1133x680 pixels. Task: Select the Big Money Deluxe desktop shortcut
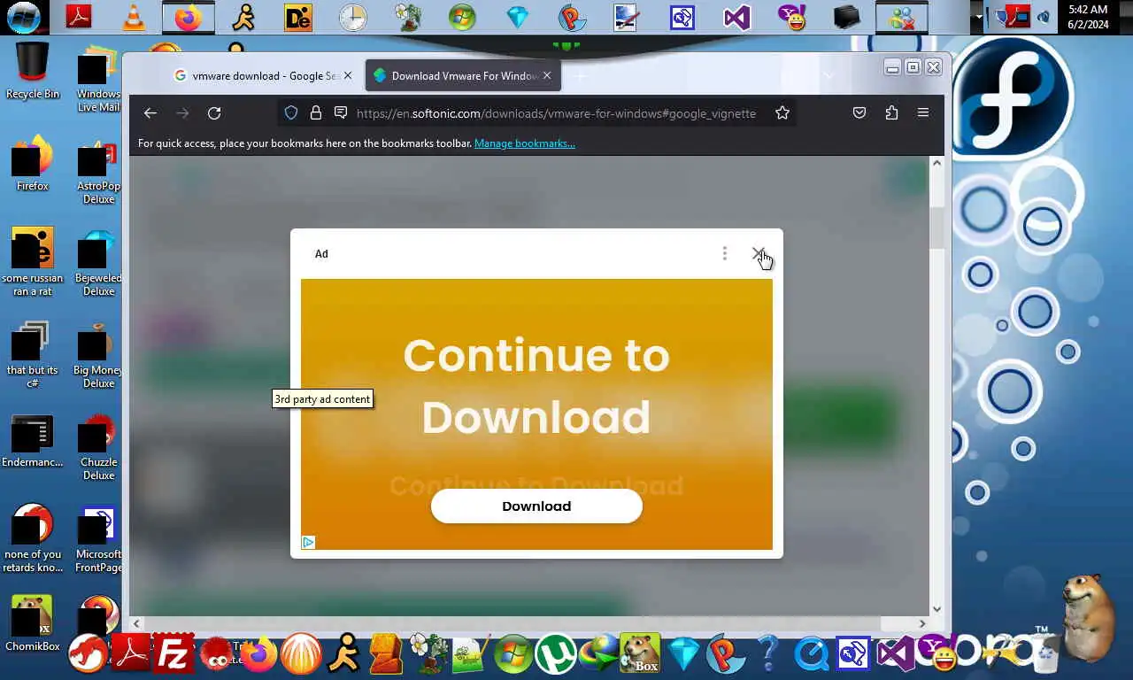point(98,356)
